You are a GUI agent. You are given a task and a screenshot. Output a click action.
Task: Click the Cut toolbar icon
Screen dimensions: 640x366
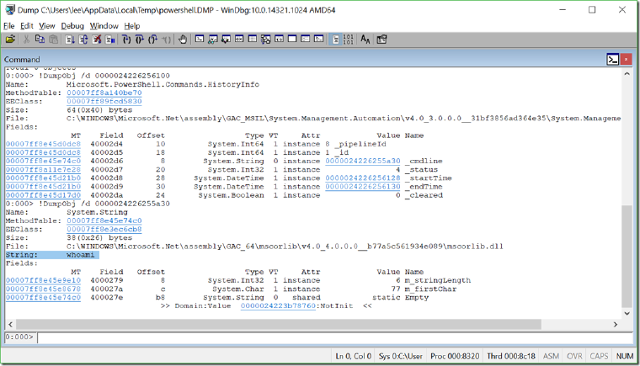pyautogui.click(x=27, y=40)
